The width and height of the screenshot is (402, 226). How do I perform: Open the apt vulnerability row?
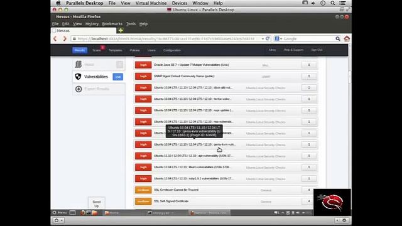pos(225,156)
